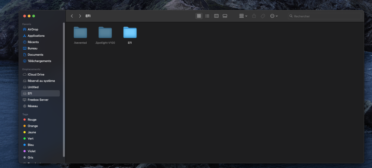
Task: Open the group-by dropdown in the toolbar
Action: click(x=243, y=16)
